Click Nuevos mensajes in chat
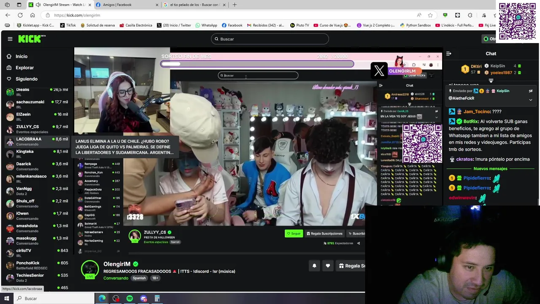 pos(490,169)
